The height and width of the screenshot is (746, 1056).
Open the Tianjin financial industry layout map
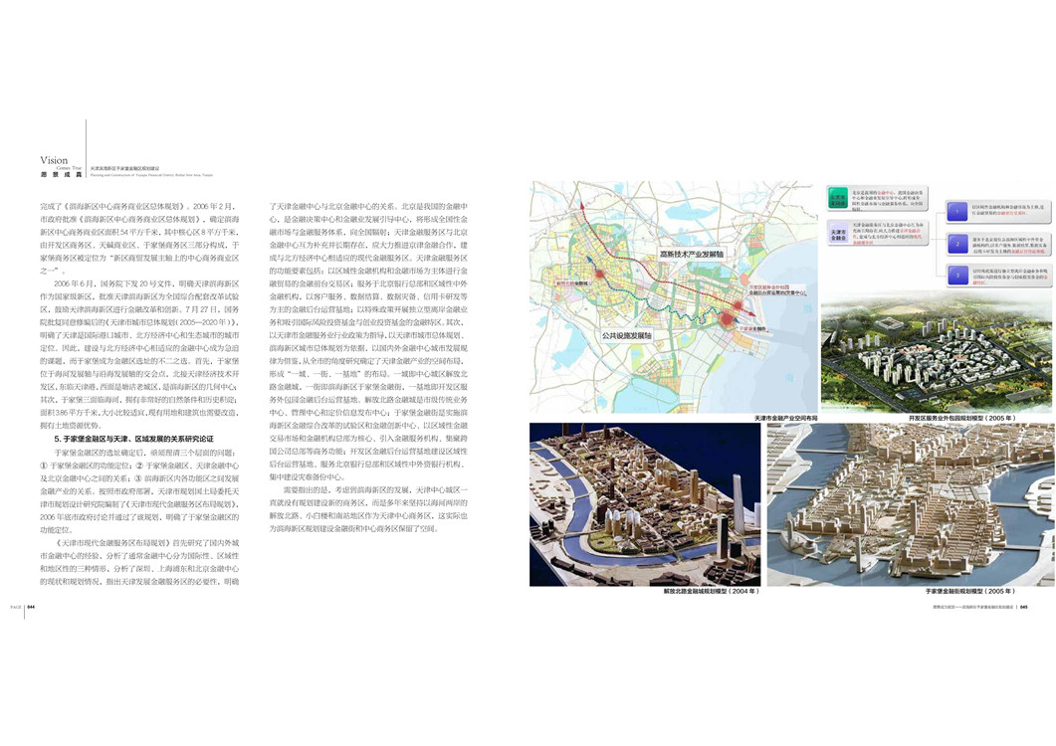click(x=673, y=298)
